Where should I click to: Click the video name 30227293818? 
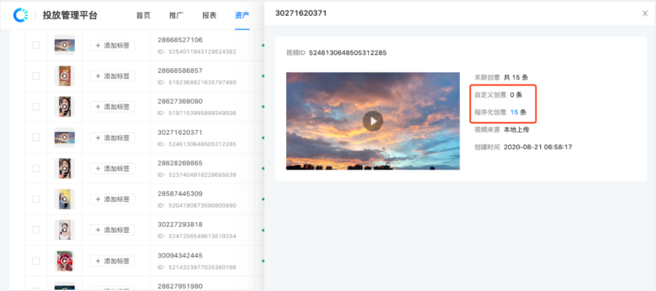[180, 224]
